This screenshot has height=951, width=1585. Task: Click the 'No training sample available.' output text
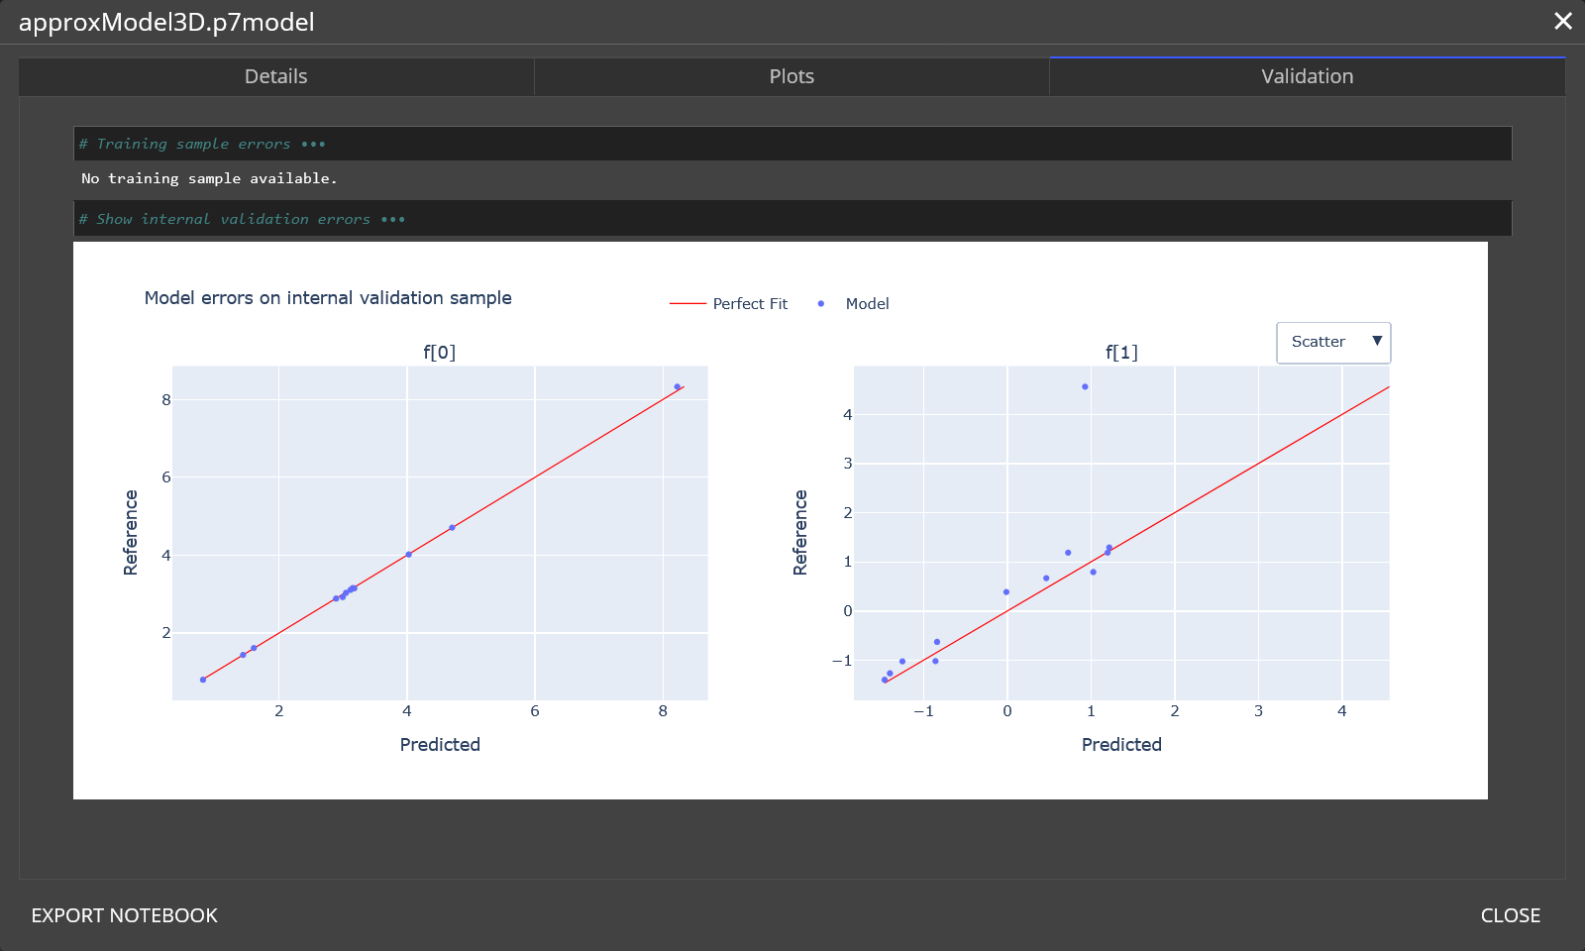pyautogui.click(x=209, y=178)
